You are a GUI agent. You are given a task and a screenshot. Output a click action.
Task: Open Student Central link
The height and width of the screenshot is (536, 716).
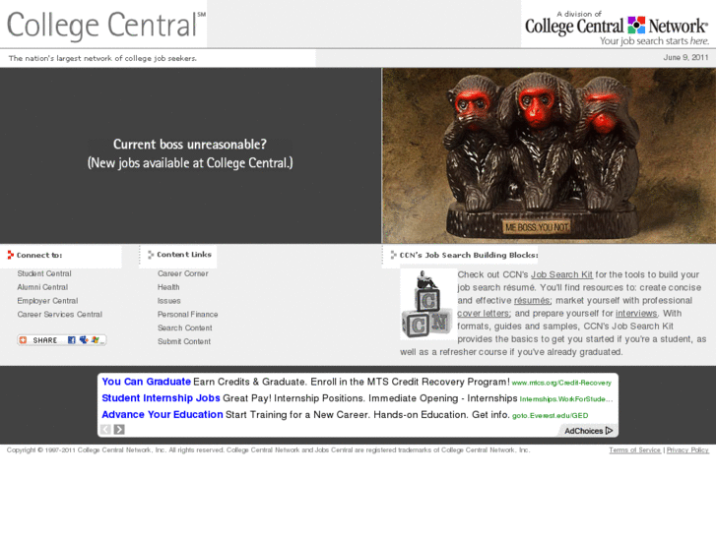point(44,273)
